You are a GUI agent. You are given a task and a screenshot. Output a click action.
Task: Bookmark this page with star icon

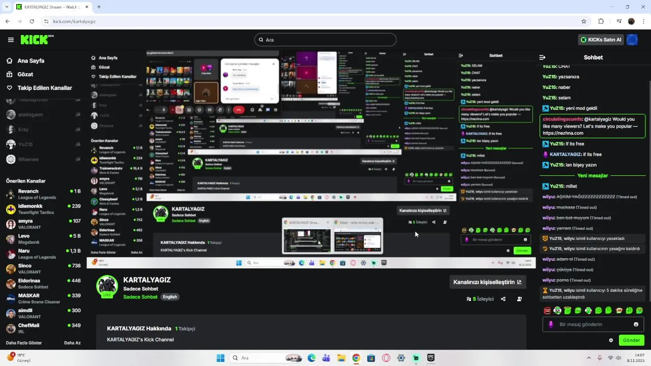584,21
